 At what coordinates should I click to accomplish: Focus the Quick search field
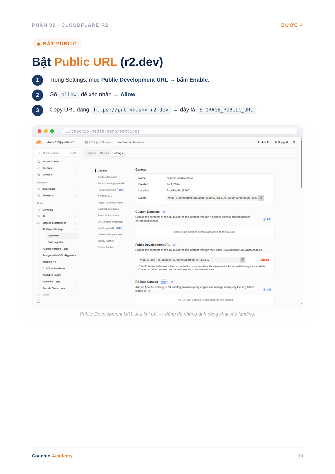[56, 153]
